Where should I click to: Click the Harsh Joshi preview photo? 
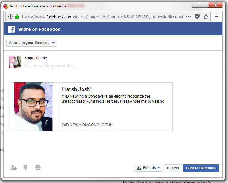(33, 107)
